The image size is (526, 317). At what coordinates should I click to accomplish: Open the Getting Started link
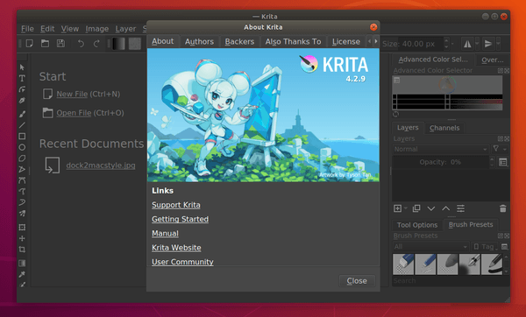pos(180,219)
